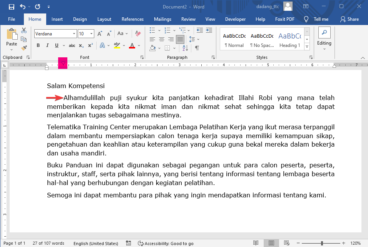
Task: Open the Foxit PDF tab
Action: [285, 19]
